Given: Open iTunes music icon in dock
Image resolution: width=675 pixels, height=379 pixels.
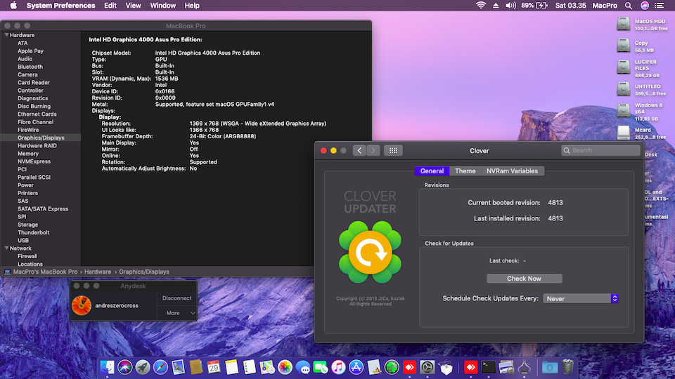Looking at the screenshot, I should pos(338,367).
